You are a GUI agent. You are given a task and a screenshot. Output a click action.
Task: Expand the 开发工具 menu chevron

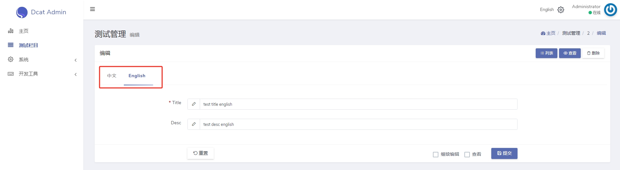click(x=76, y=74)
